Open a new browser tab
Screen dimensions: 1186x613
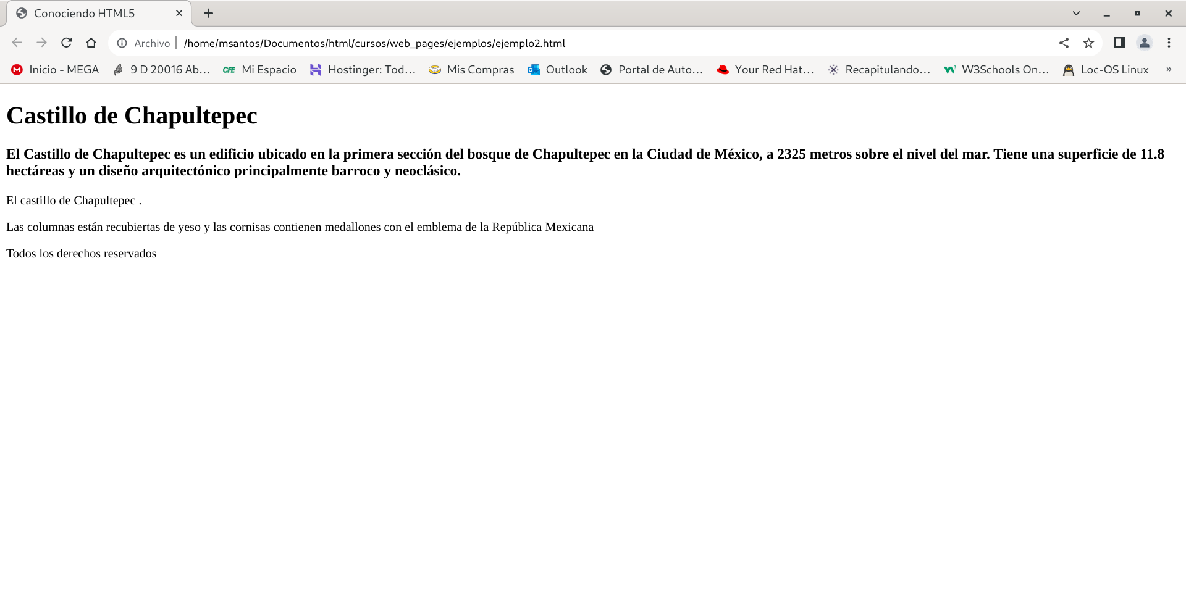[x=209, y=13]
